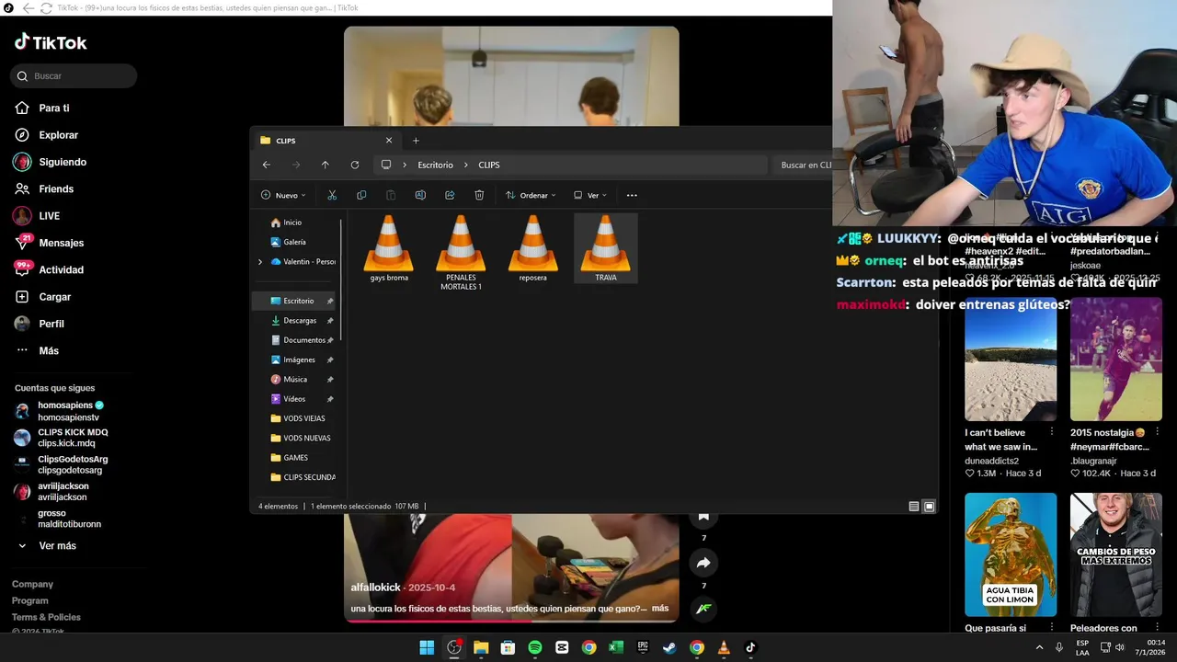Click the Share icon in Explorer toolbar

point(450,195)
